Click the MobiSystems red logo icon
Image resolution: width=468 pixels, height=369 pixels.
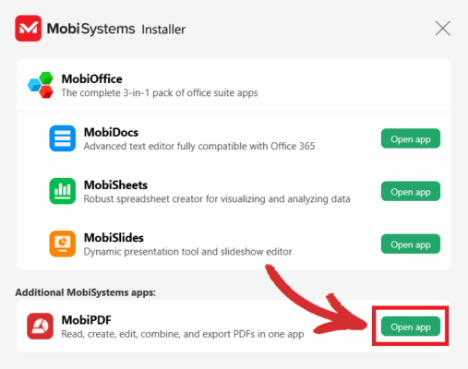(29, 29)
